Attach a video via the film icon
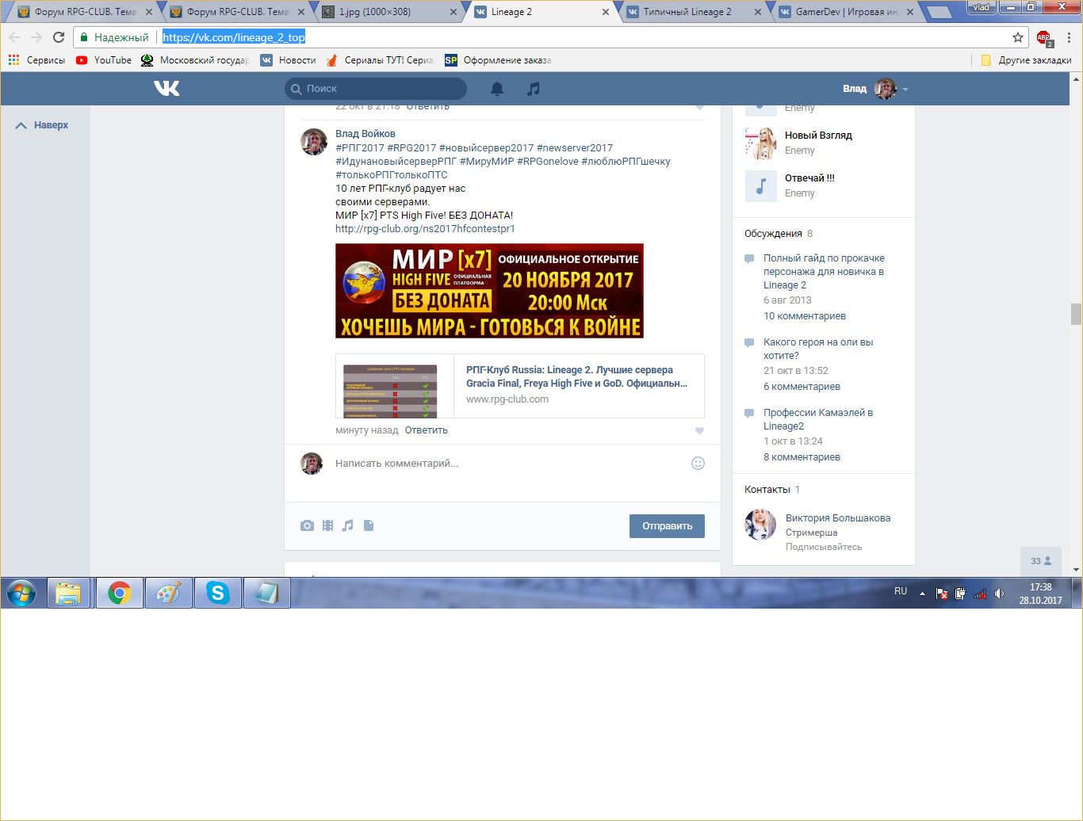The image size is (1083, 821). click(327, 525)
